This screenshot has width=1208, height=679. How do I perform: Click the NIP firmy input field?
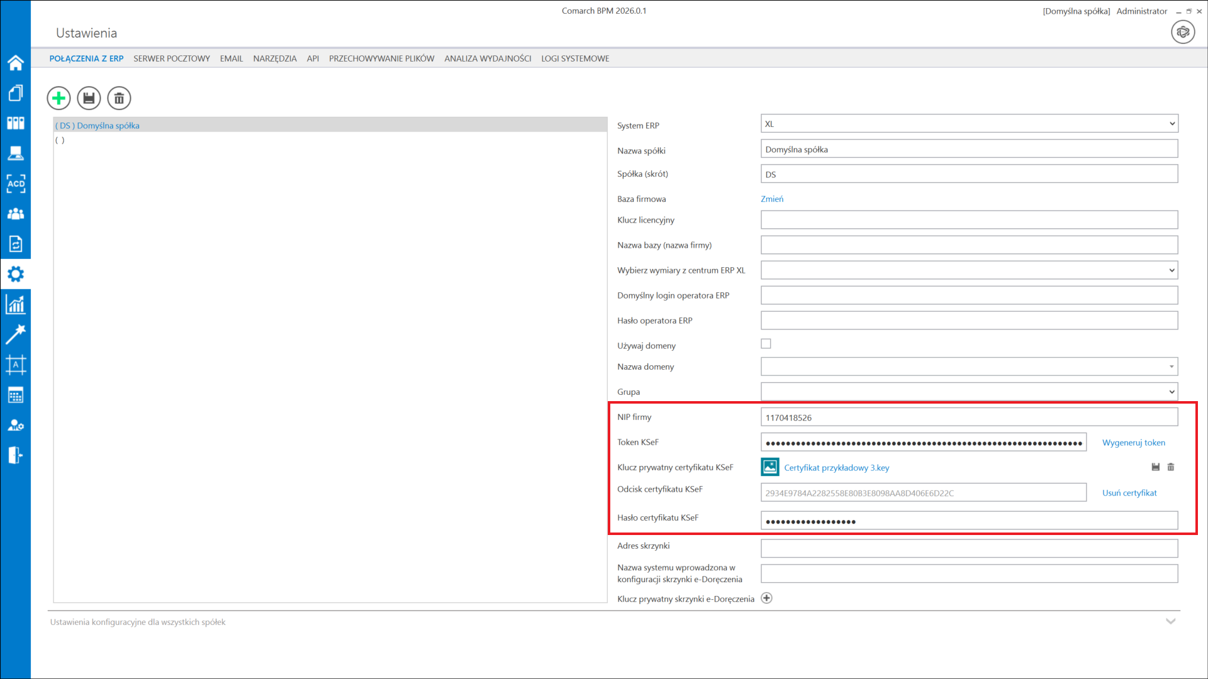pyautogui.click(x=969, y=417)
